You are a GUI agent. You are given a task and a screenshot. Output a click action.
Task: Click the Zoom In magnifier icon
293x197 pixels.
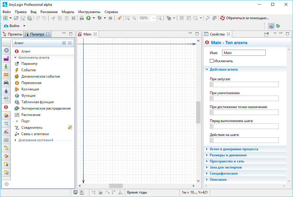[159, 18]
